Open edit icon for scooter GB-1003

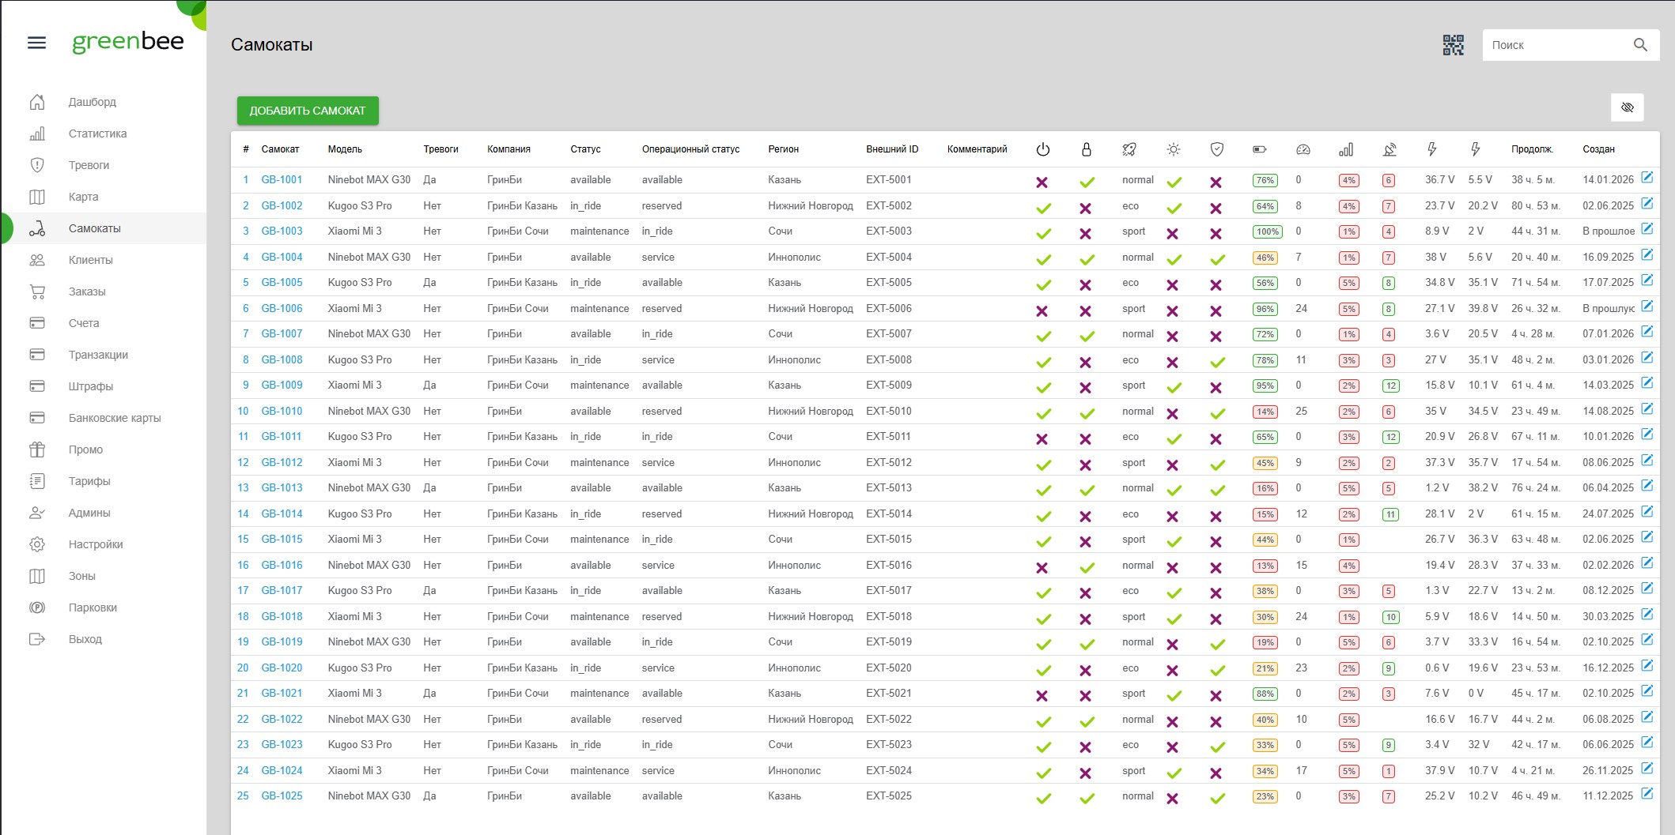(1647, 229)
